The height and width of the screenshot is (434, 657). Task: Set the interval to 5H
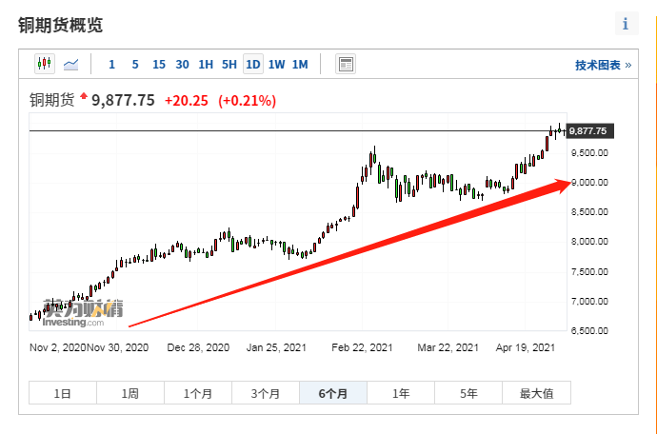pos(229,65)
